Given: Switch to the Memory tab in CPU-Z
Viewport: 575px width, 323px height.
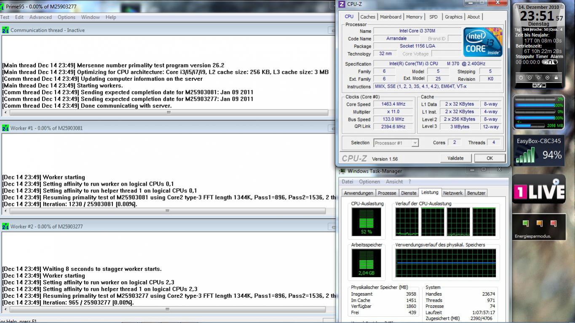Looking at the screenshot, I should [414, 17].
